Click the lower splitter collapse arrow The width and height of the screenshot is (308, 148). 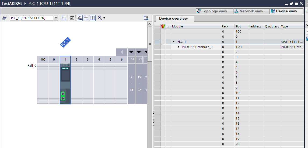tap(153, 122)
